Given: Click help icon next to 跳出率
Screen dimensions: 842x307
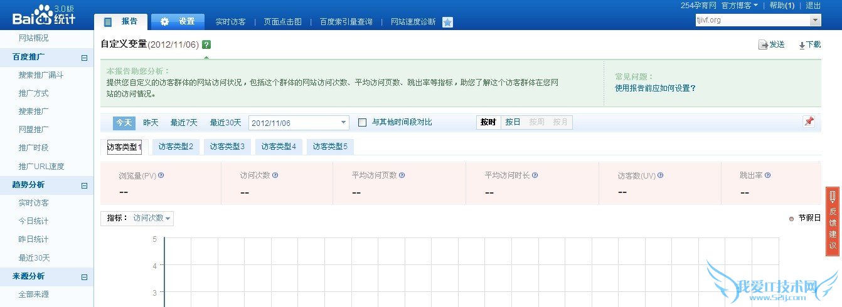Looking at the screenshot, I should 767,175.
